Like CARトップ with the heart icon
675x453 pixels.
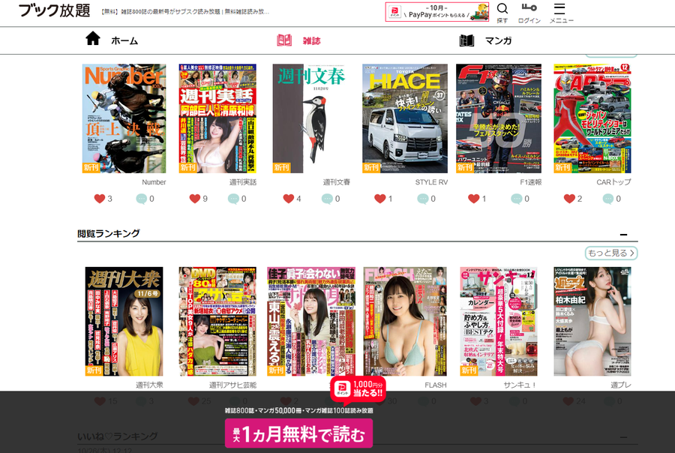[569, 199]
